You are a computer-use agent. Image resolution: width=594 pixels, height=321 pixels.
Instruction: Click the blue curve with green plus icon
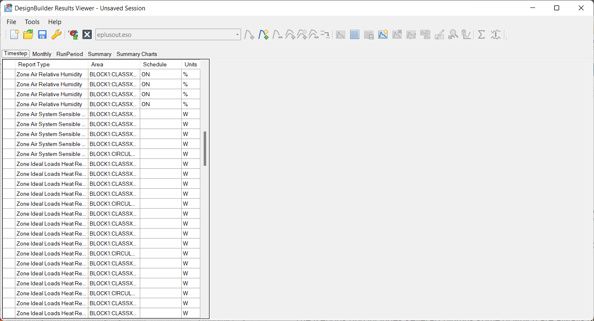click(x=263, y=34)
